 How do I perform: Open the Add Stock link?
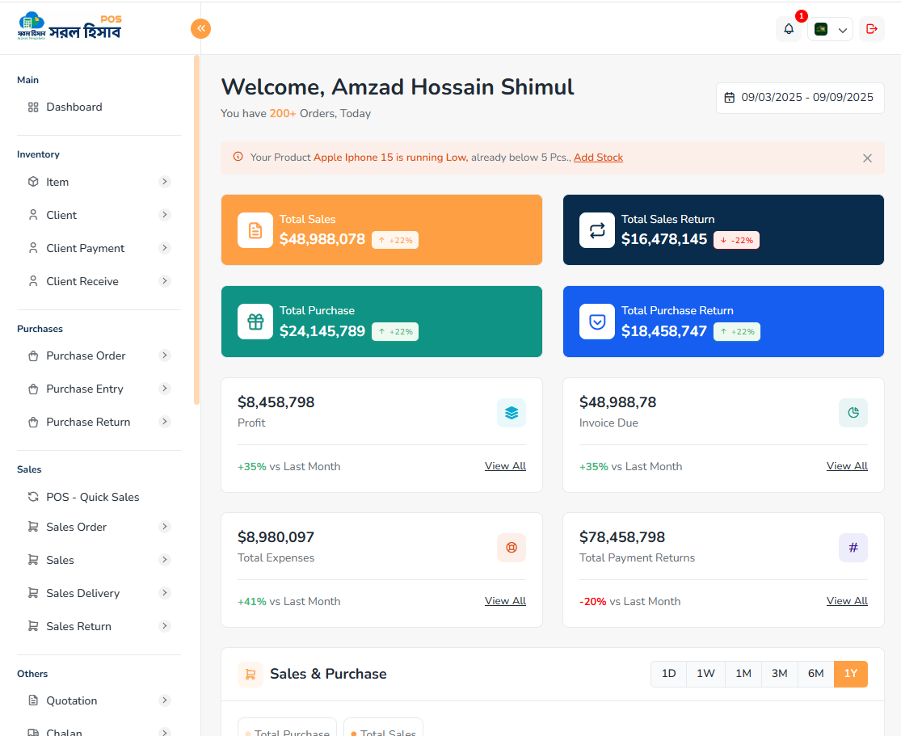pos(598,158)
